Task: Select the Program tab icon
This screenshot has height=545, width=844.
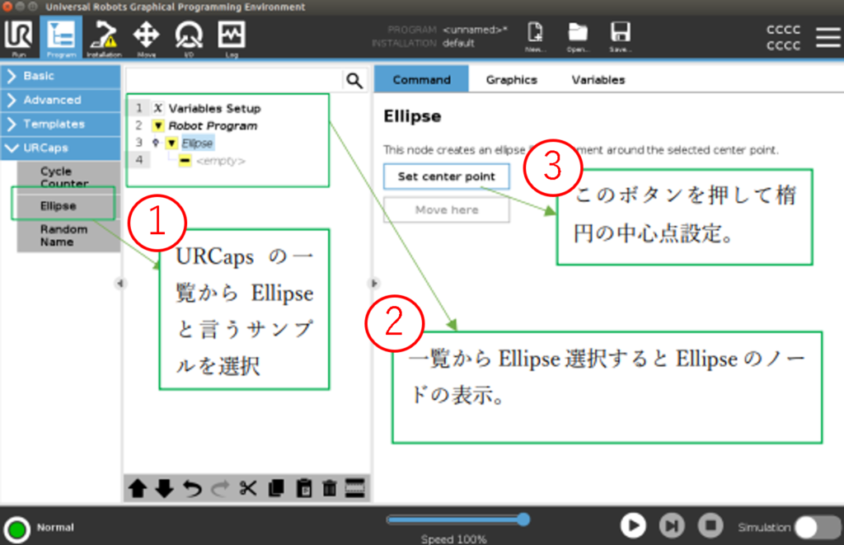Action: (x=61, y=36)
